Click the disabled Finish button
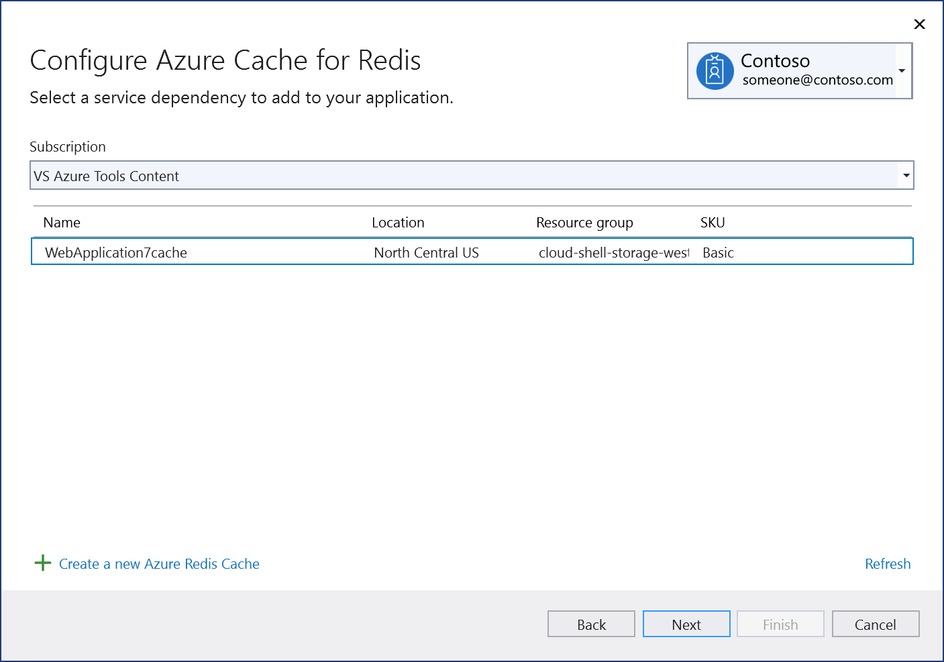 point(780,624)
